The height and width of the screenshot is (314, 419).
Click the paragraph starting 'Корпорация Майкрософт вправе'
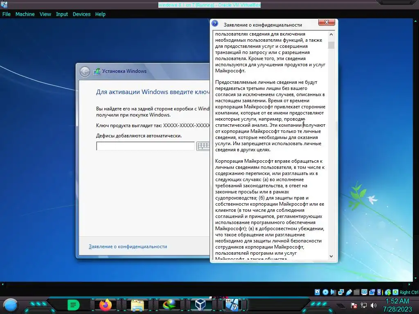(x=270, y=210)
